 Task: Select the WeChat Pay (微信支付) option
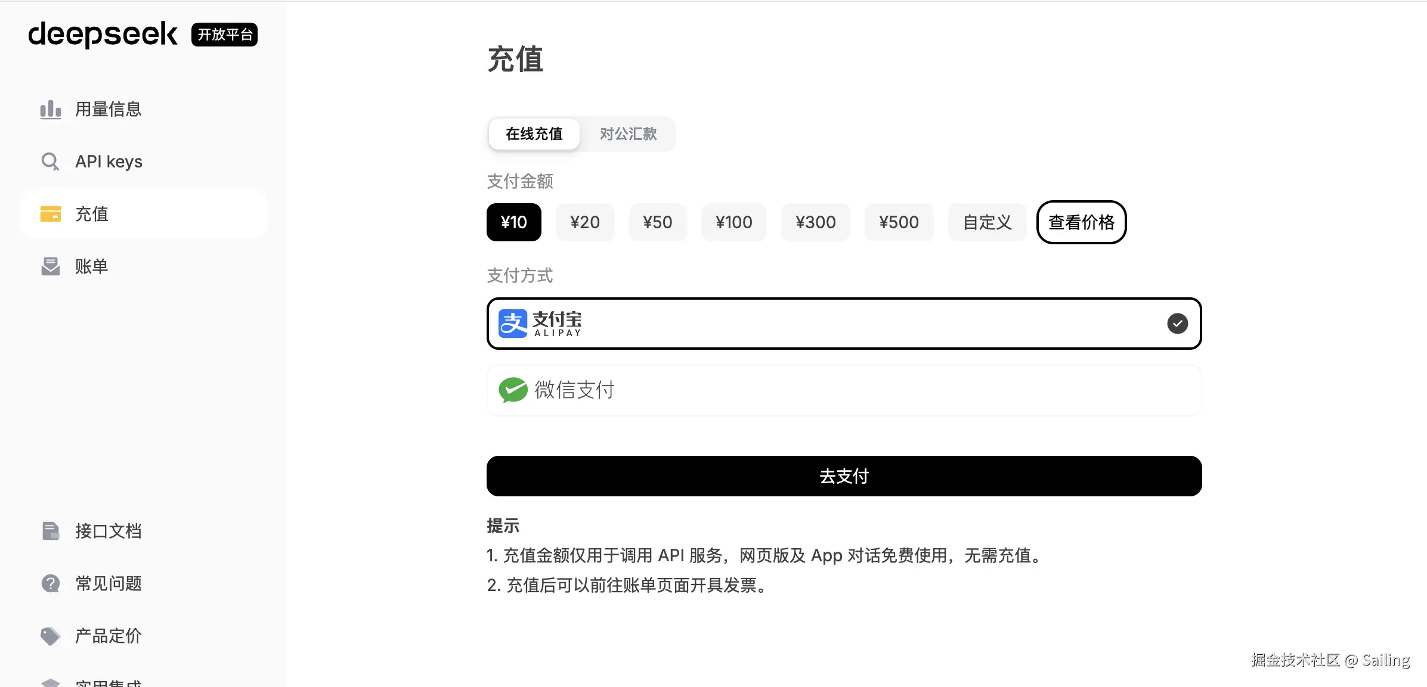point(843,390)
